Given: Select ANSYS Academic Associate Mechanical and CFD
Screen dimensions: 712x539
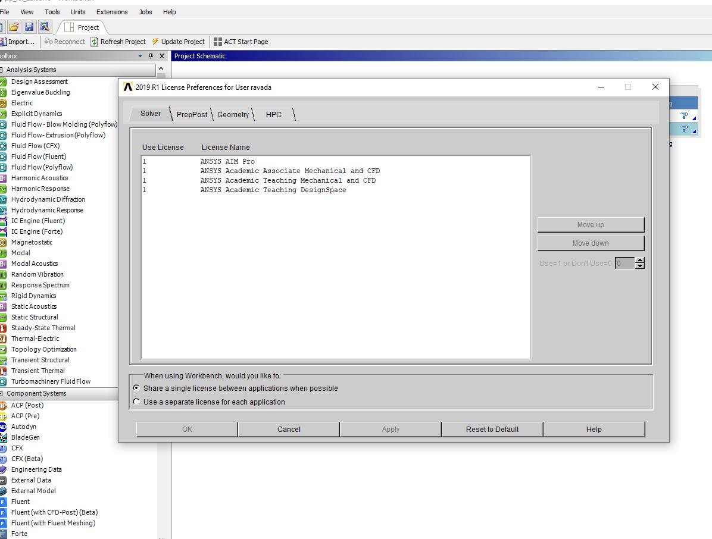Looking at the screenshot, I should pyautogui.click(x=336, y=171).
